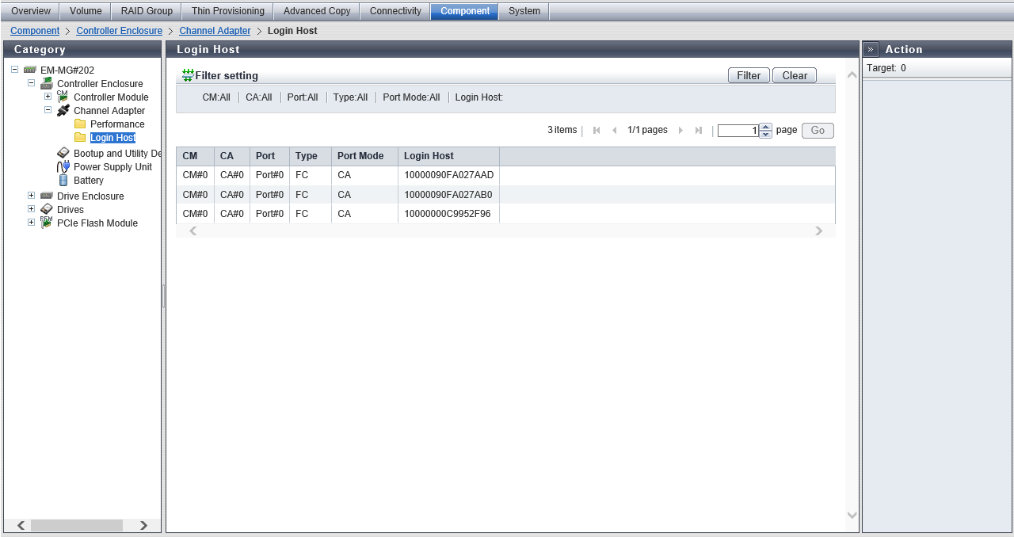1014x537 pixels.
Task: Click the PCIe Flash Module icon
Action: (x=47, y=223)
